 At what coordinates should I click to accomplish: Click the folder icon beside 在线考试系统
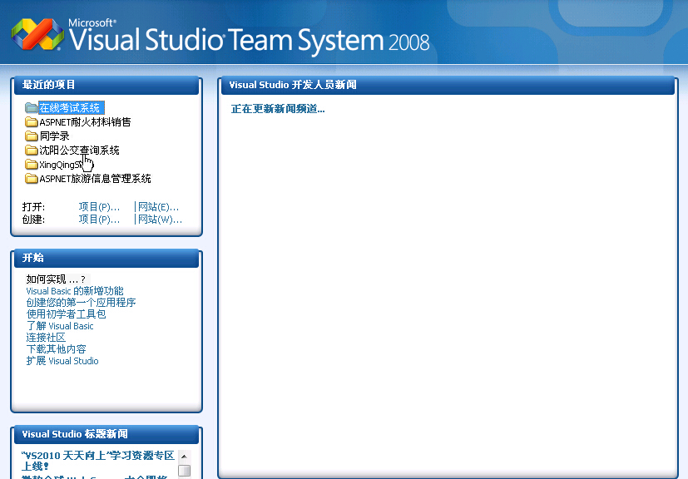click(x=31, y=107)
